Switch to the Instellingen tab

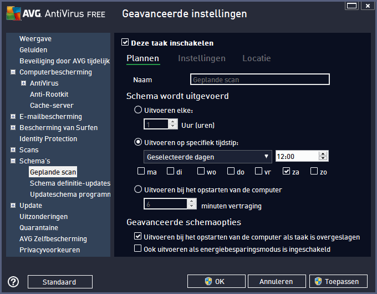(x=202, y=58)
